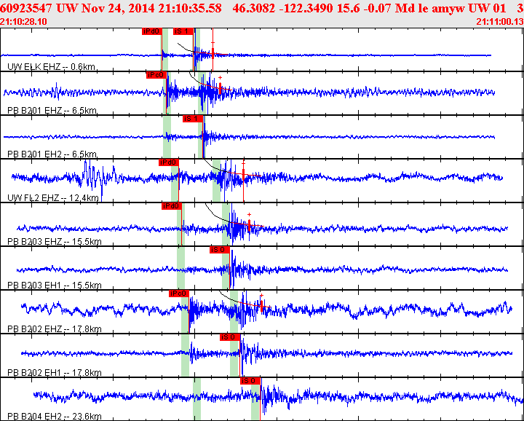524x421 pixels.
Task: Click the event header starting 60923547 UW
Action: [262, 8]
